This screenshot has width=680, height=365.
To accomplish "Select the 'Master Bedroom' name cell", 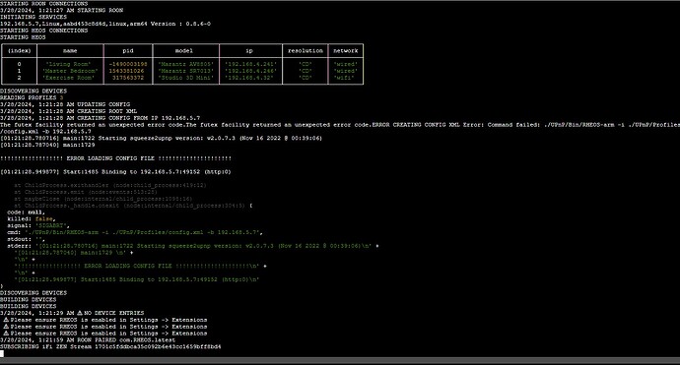I will (70, 71).
